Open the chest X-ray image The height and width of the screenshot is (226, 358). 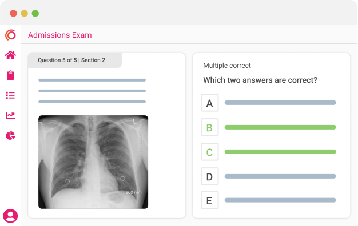point(93,162)
